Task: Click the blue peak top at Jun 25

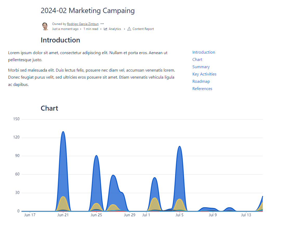Action: coord(96,156)
